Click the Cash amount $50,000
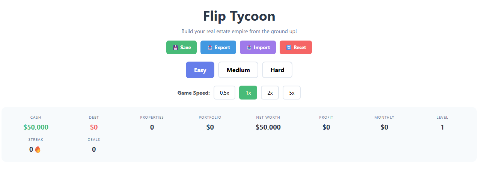485x169 pixels. 36,127
